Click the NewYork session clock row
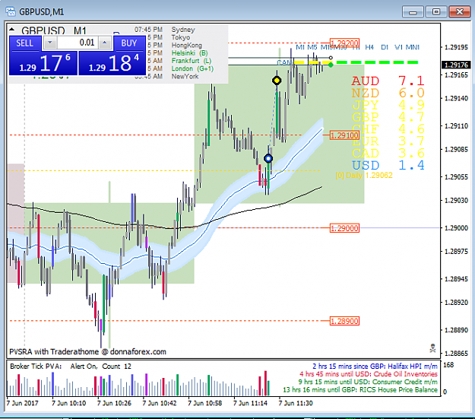 pyautogui.click(x=166, y=76)
